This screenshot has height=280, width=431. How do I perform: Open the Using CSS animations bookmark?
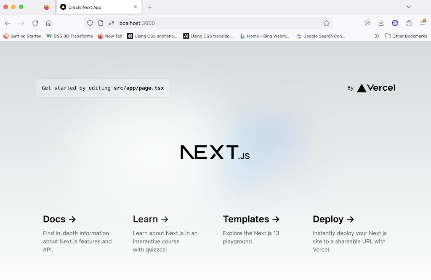pyautogui.click(x=152, y=36)
